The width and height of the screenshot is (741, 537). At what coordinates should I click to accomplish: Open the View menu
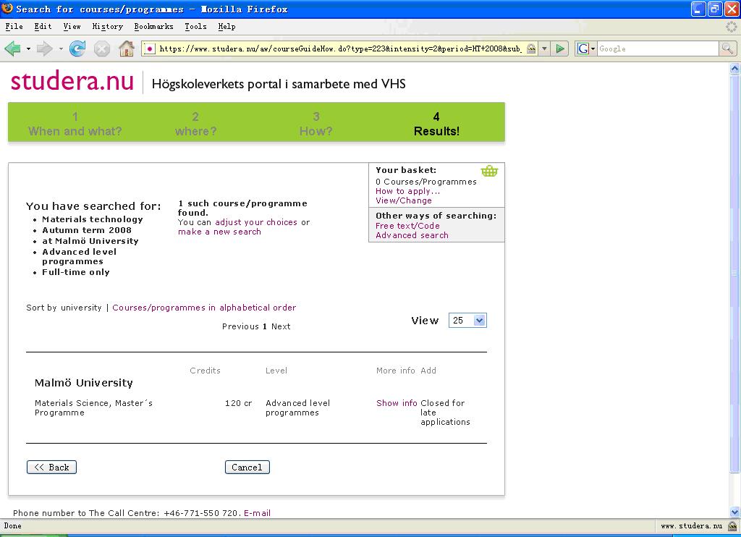pyautogui.click(x=72, y=27)
